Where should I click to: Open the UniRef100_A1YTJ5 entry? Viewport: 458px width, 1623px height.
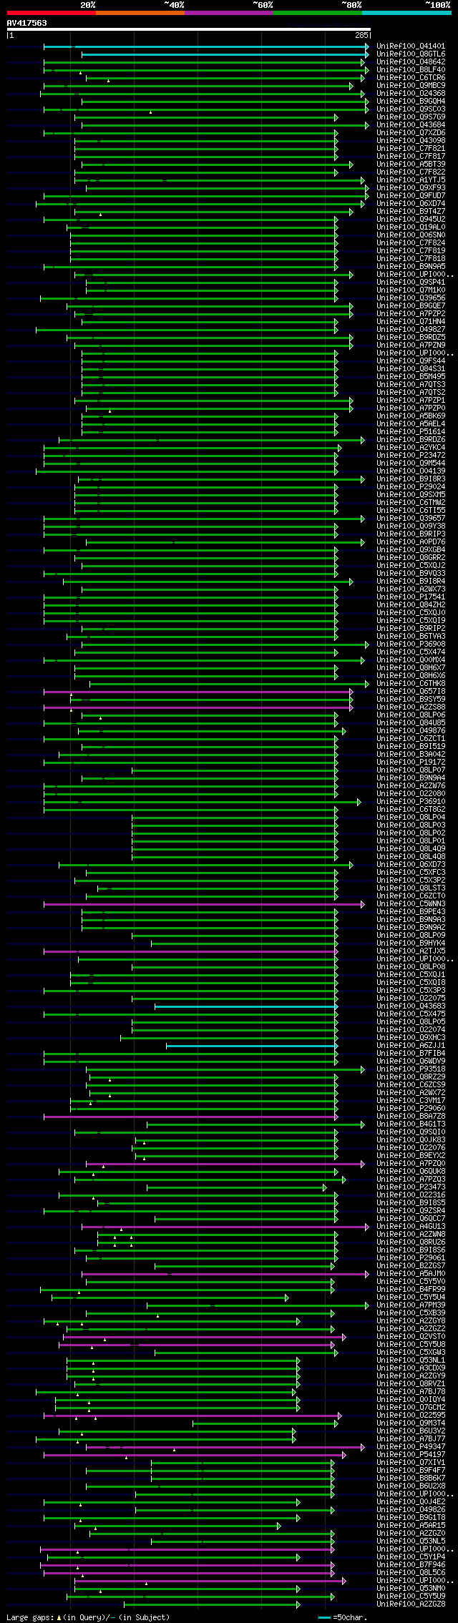(x=411, y=180)
